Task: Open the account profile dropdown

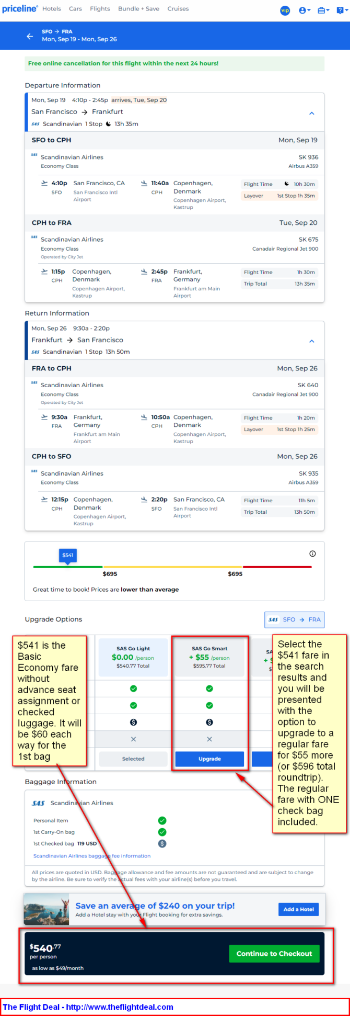Action: [305, 10]
